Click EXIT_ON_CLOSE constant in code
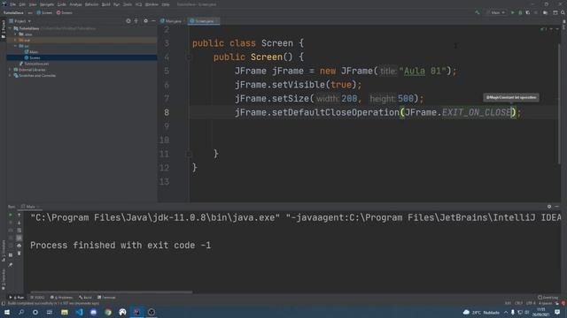The width and height of the screenshot is (567, 318). pos(477,112)
